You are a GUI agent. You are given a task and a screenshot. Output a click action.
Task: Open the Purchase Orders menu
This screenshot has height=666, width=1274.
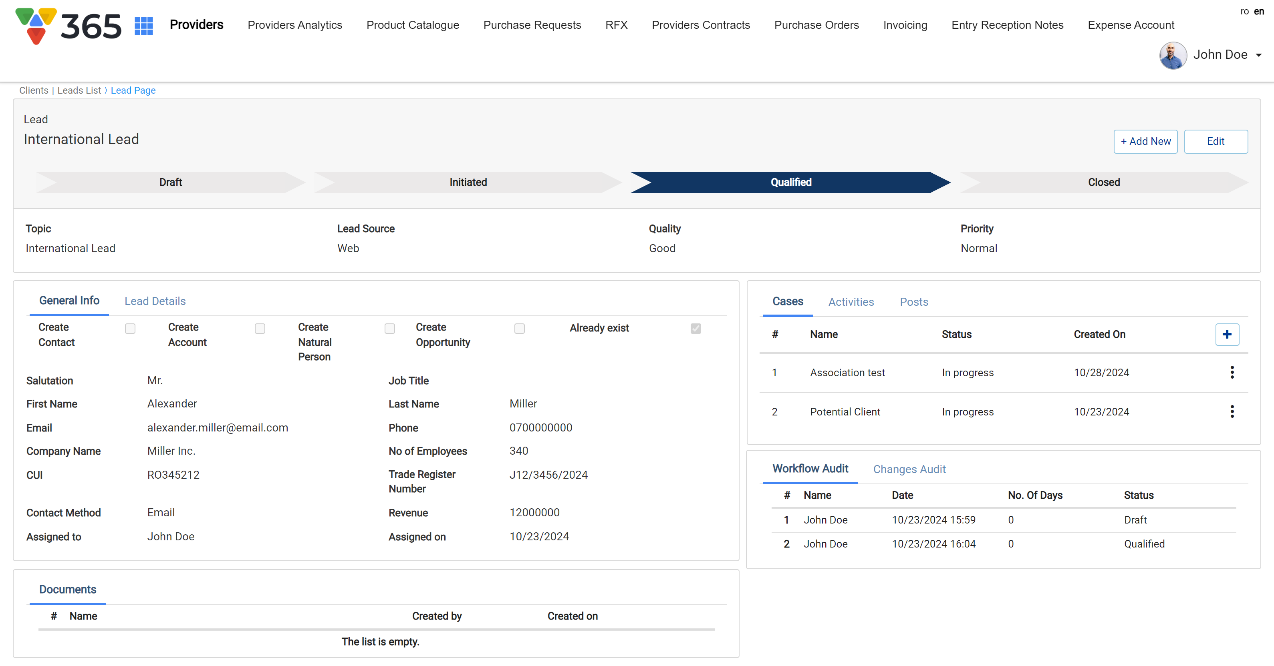point(816,25)
